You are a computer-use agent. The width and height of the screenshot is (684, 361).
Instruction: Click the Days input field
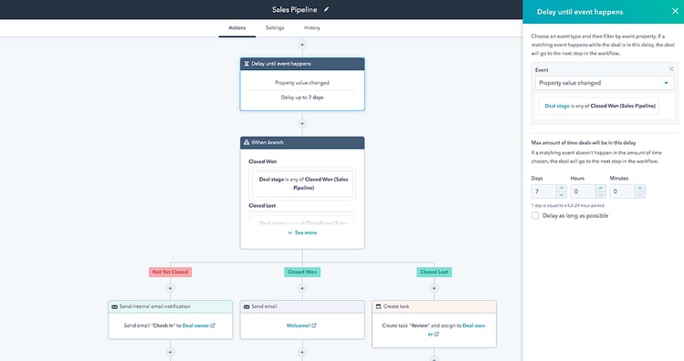543,191
